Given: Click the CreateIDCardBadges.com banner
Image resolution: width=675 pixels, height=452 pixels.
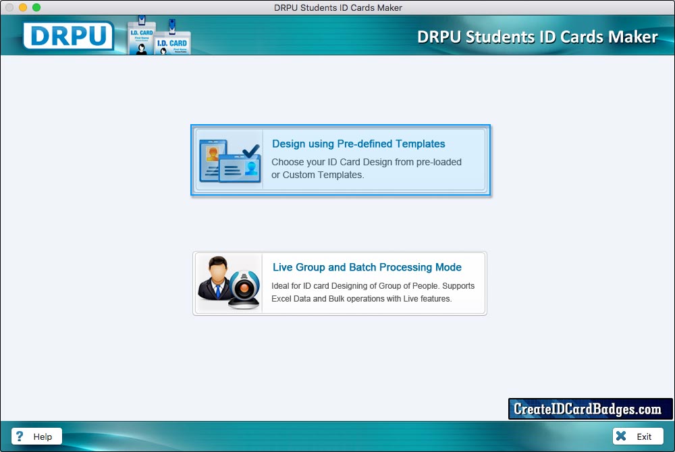Looking at the screenshot, I should [590, 409].
